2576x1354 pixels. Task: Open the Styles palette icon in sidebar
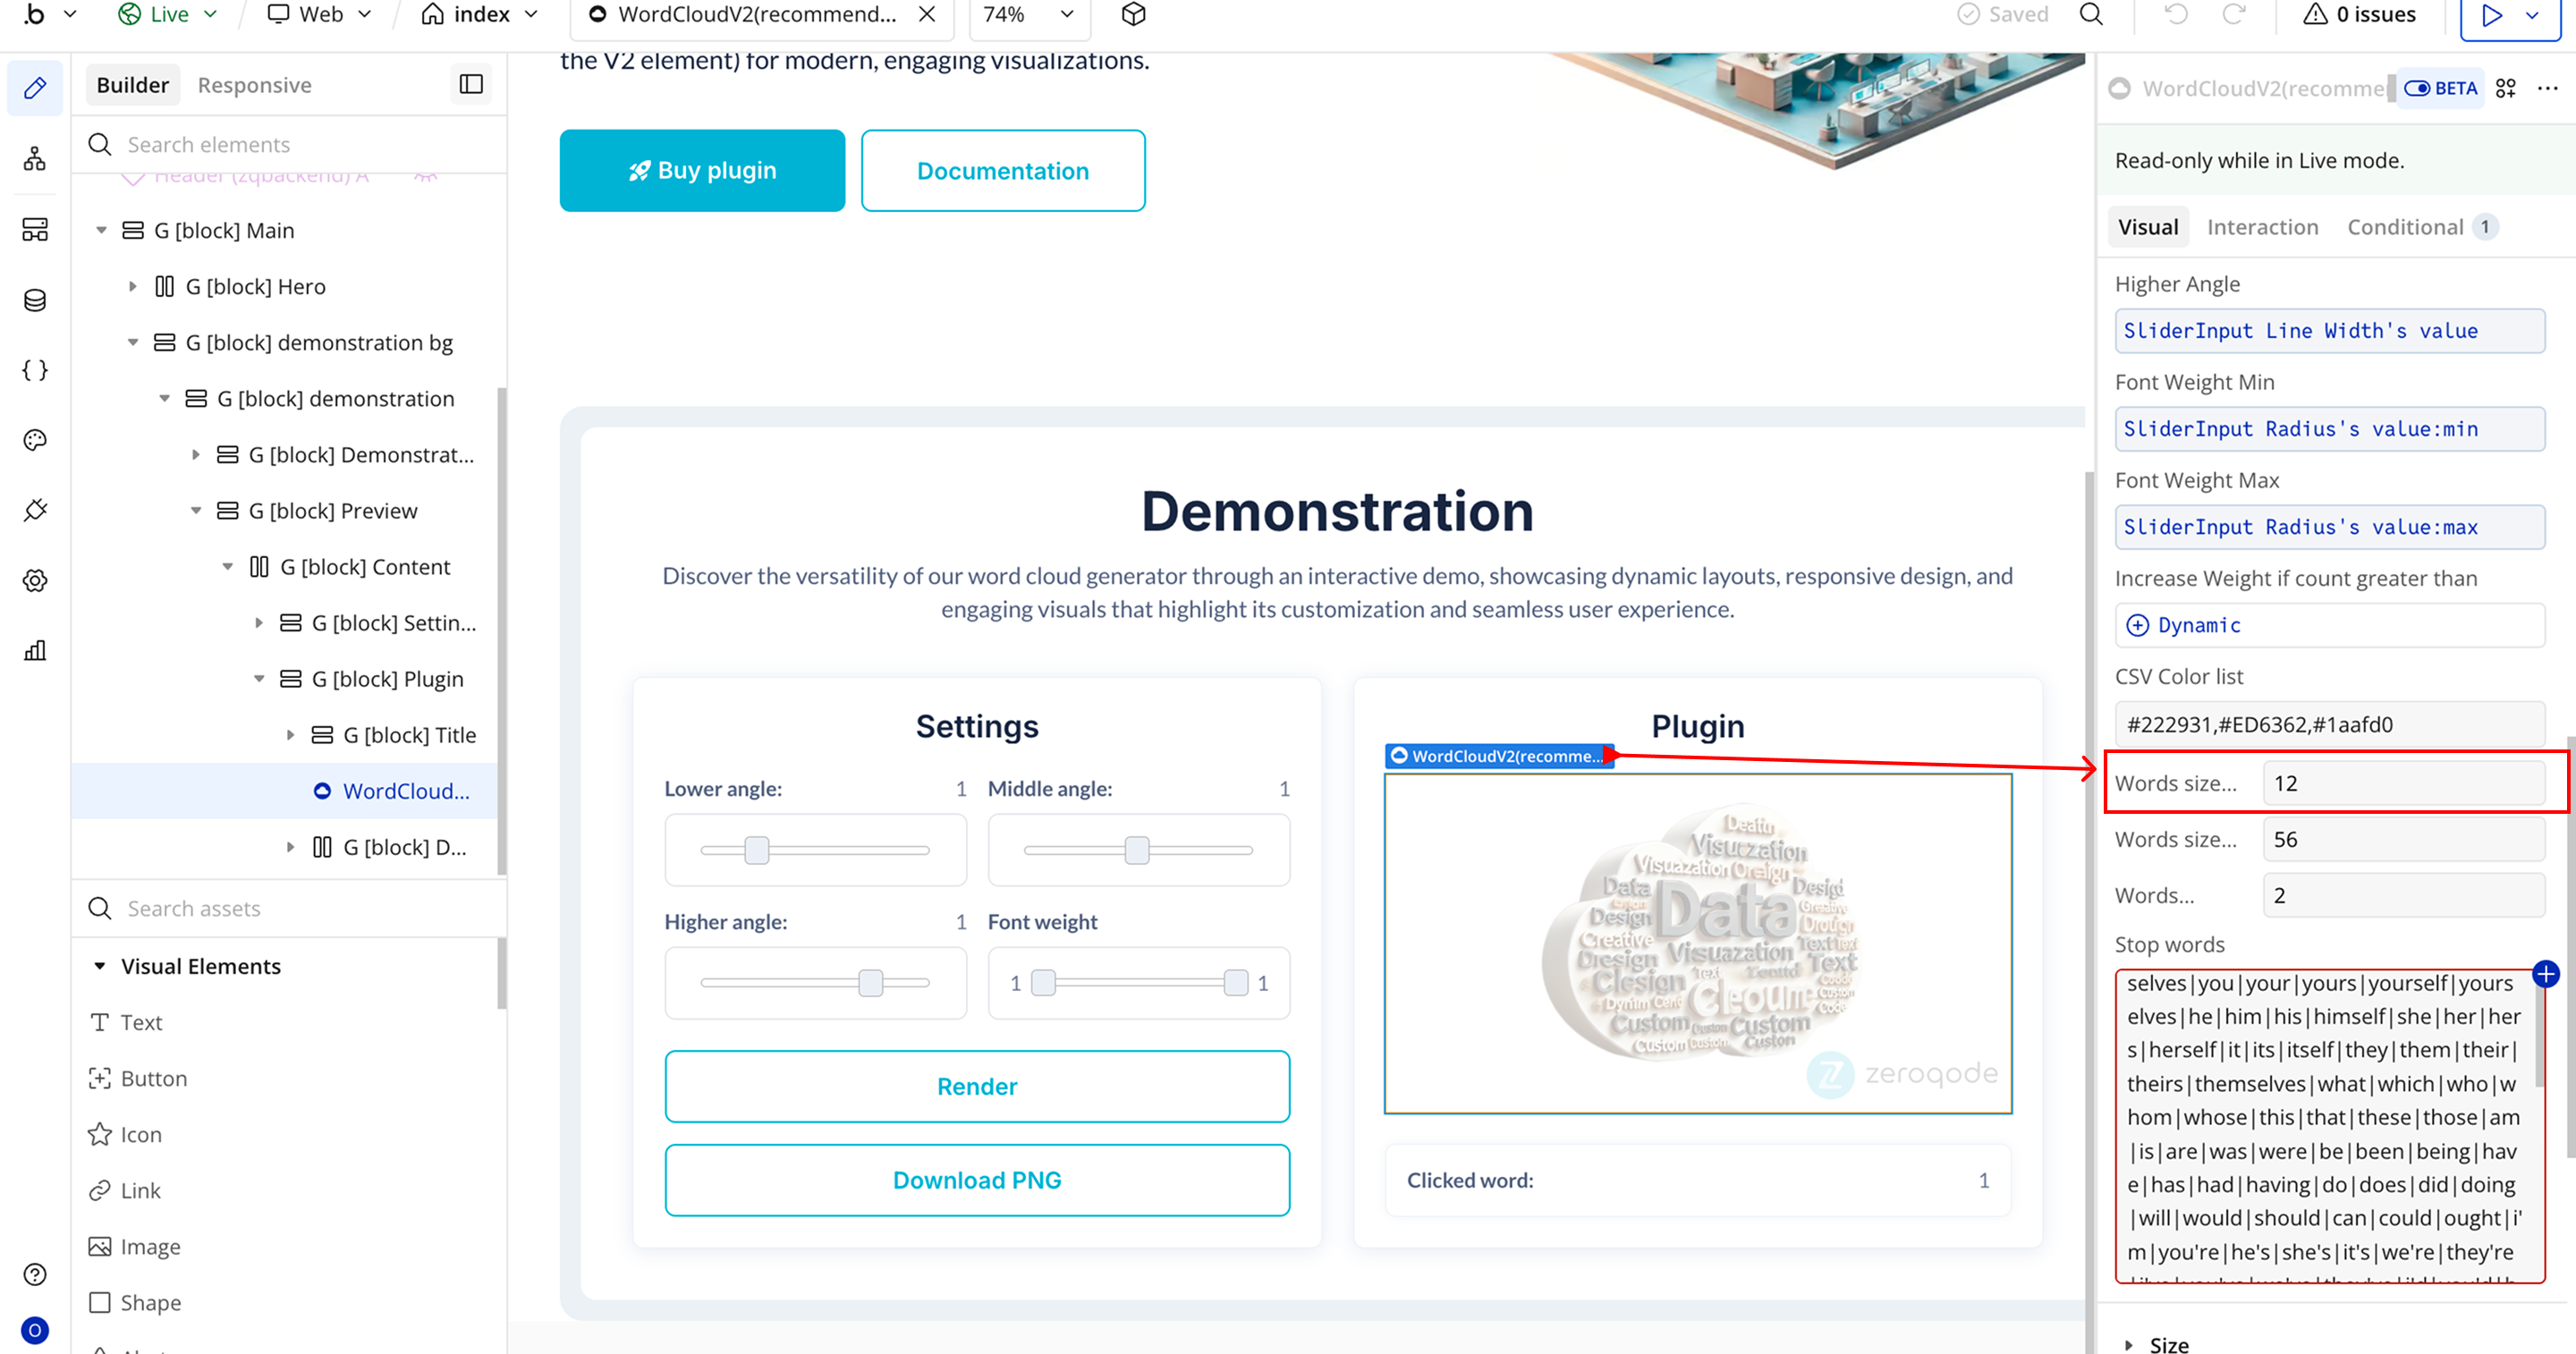(35, 440)
